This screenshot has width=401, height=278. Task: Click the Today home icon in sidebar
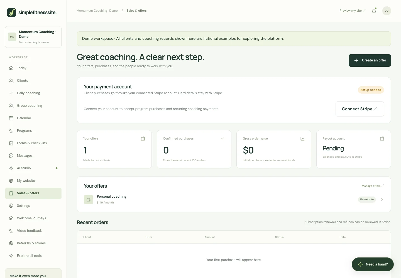(x=11, y=68)
